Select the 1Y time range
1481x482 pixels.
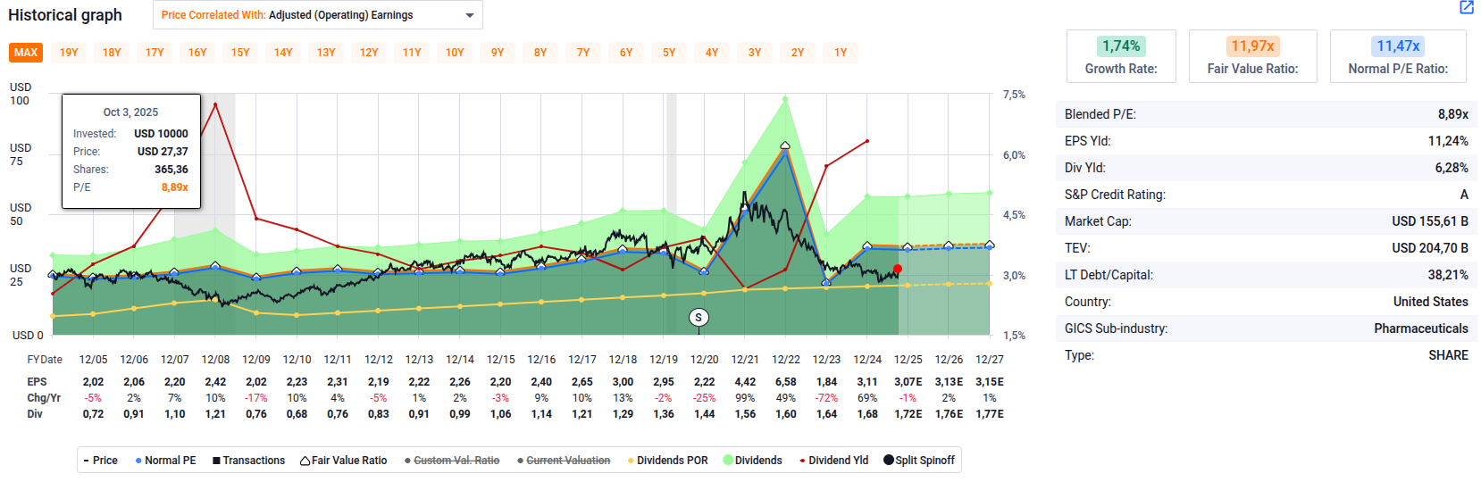[841, 53]
